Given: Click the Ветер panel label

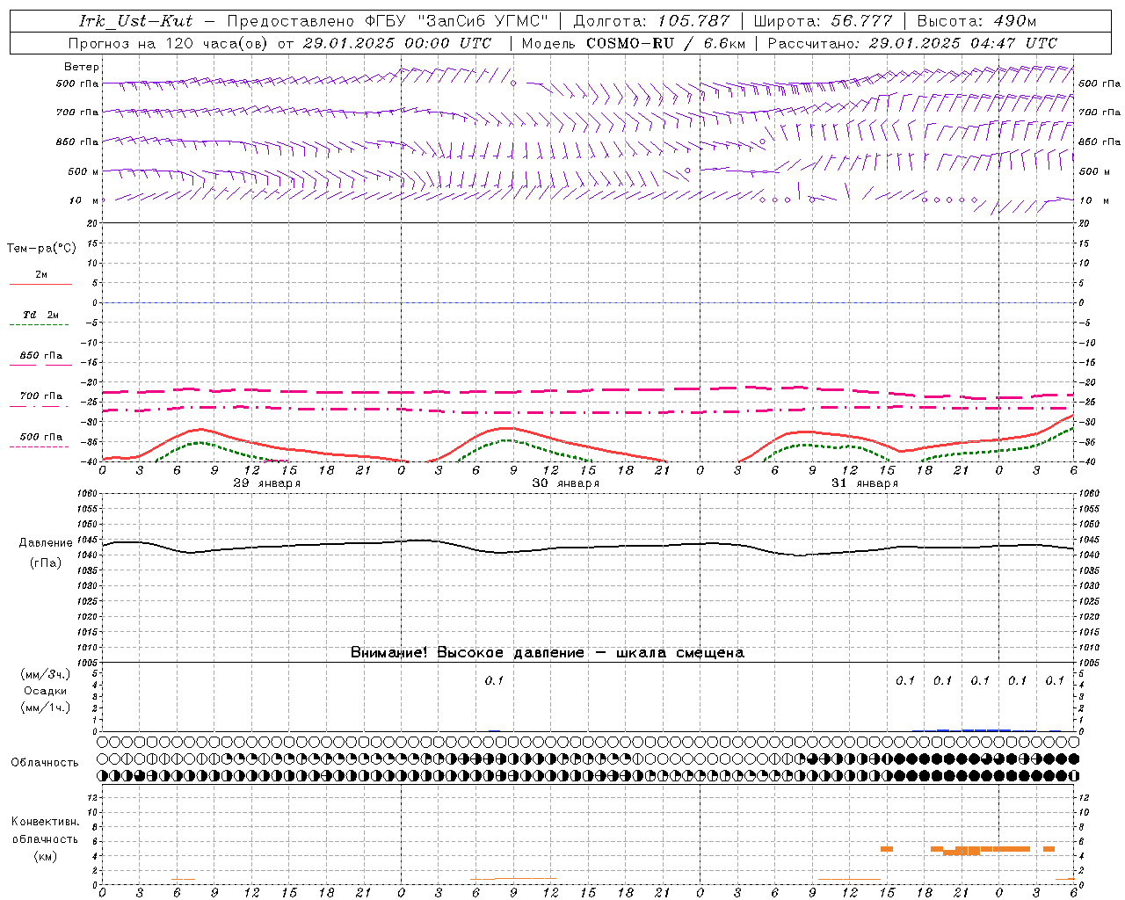Looking at the screenshot, I should click(x=81, y=67).
